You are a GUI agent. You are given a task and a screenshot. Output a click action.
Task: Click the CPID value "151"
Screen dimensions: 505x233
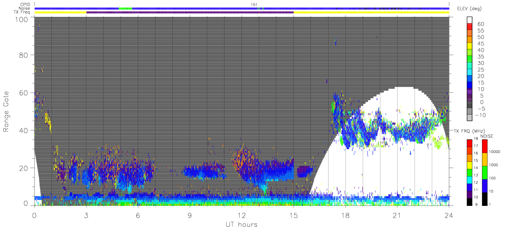click(254, 4)
